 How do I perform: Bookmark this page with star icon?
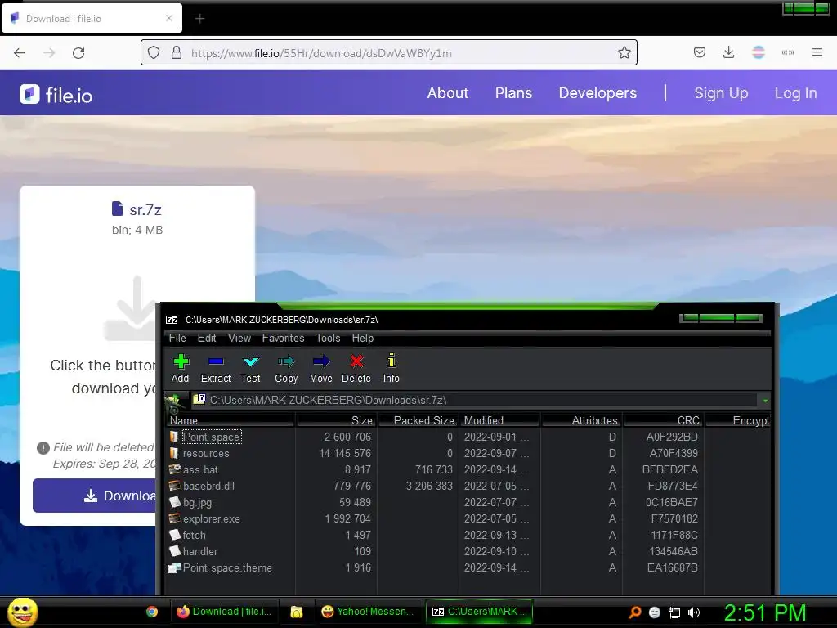[x=624, y=53]
